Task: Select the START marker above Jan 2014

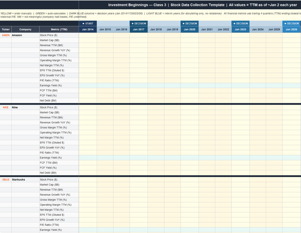Action: [88, 24]
